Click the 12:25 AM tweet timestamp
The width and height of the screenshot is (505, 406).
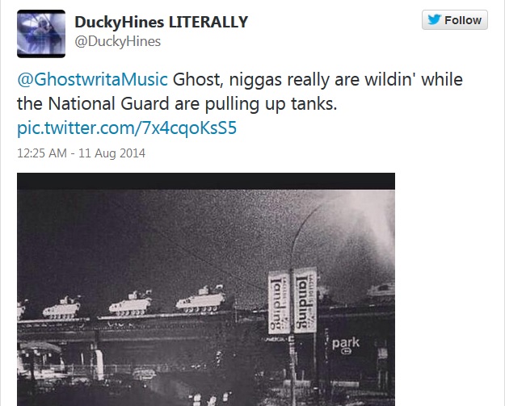coord(42,153)
